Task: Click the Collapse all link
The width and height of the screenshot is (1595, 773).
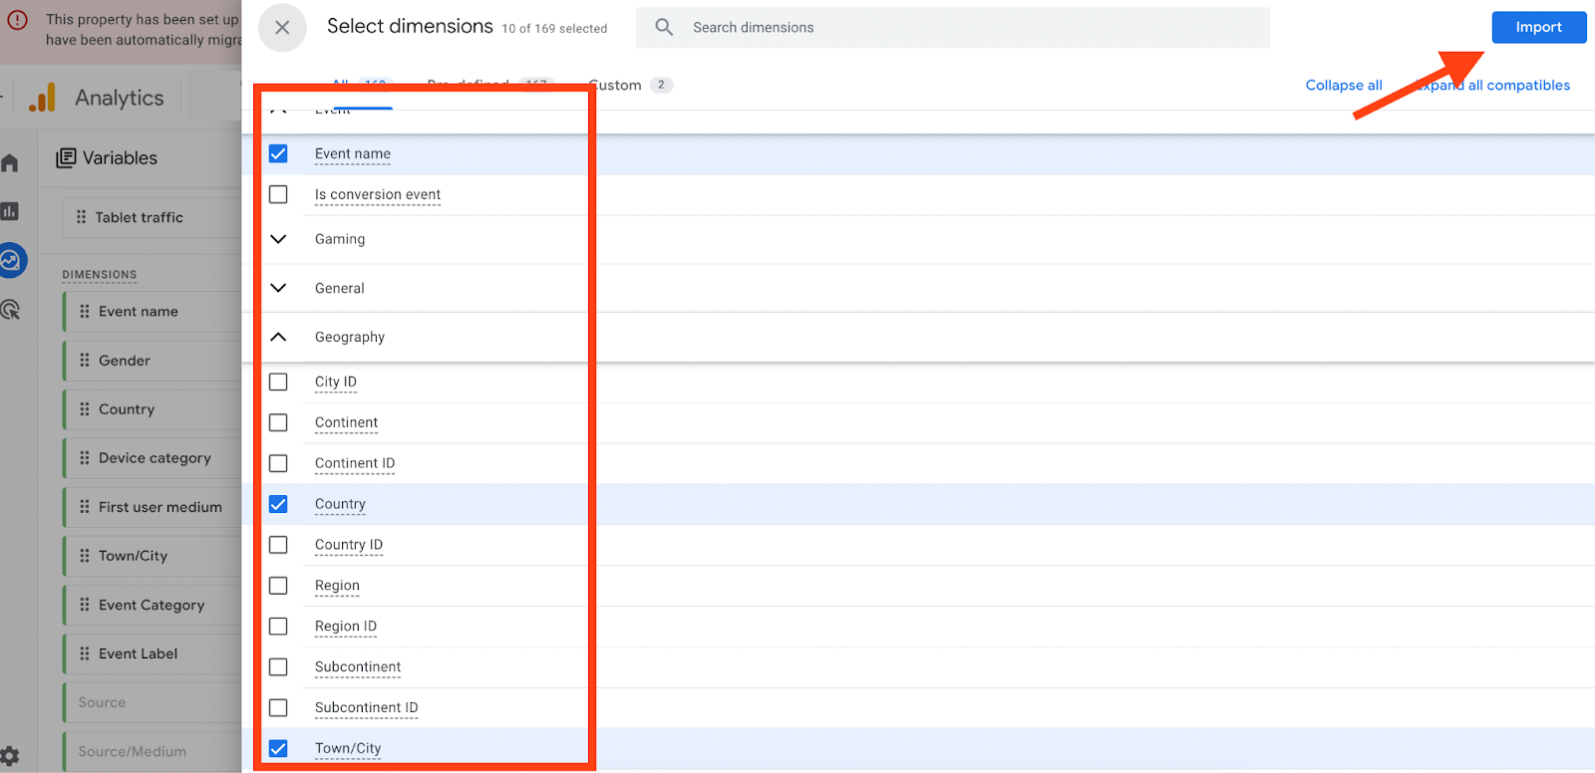Action: pyautogui.click(x=1343, y=86)
